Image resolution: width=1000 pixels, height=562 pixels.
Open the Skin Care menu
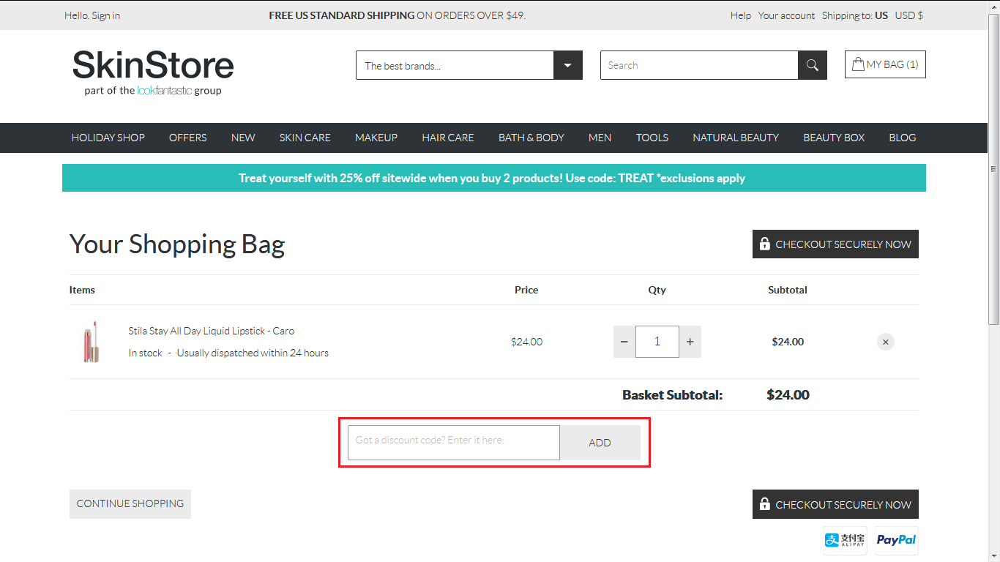[305, 138]
